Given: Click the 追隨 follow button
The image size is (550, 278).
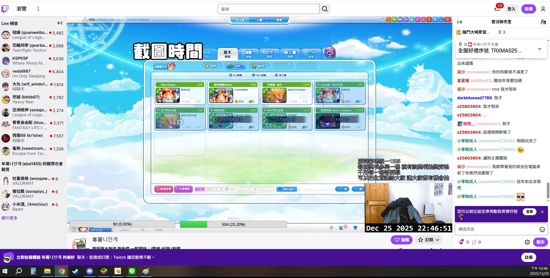Looking at the screenshot, I should click(402, 240).
